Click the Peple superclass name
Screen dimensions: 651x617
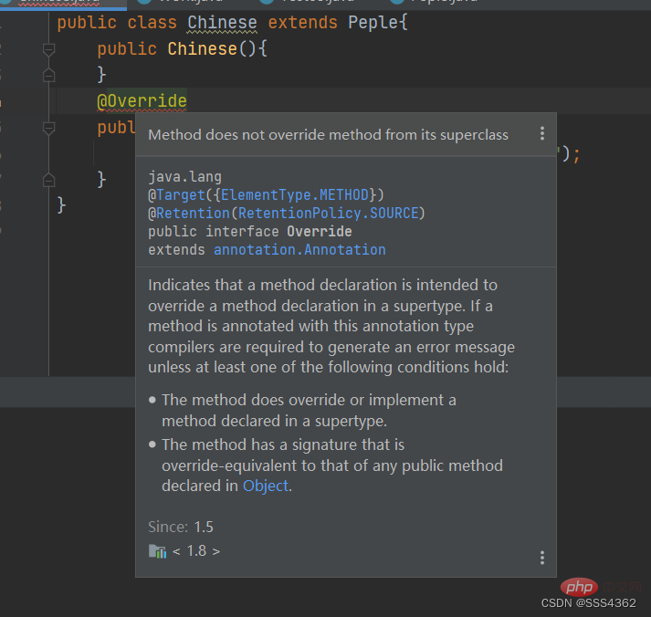[x=373, y=23]
